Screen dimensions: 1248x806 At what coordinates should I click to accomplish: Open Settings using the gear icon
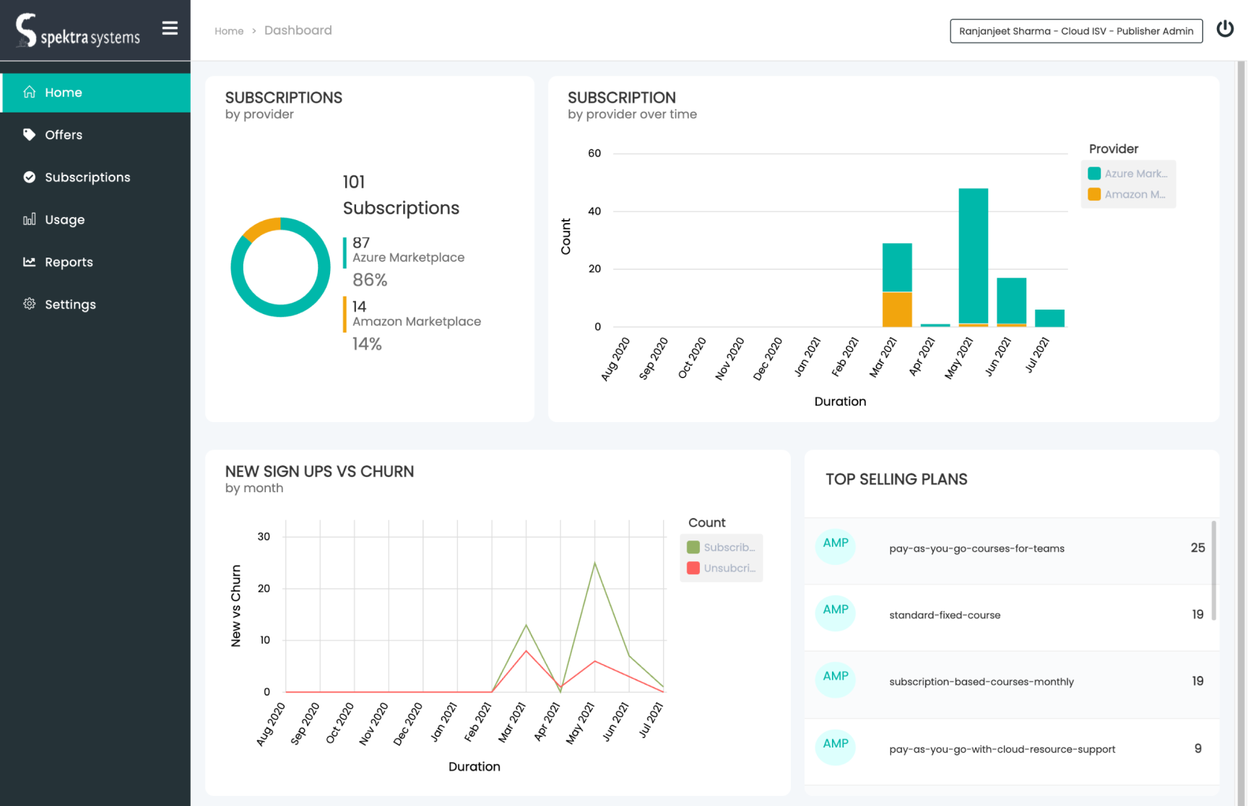29,304
